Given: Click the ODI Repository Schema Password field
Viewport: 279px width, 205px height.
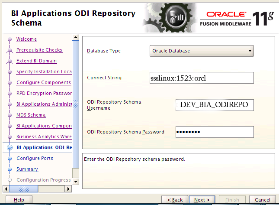Looking at the screenshot, I should pos(215,132).
